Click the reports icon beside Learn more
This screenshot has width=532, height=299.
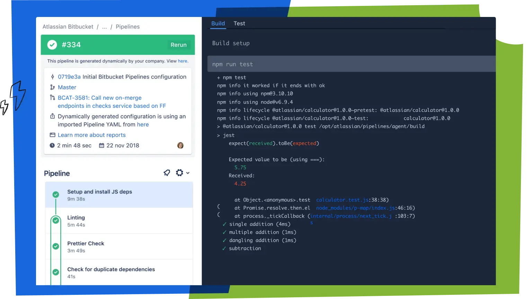53,135
